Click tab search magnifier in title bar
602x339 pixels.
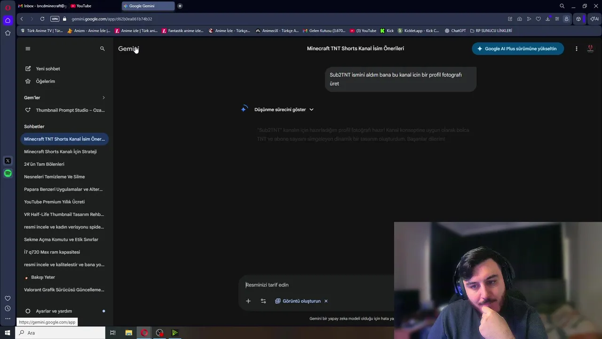click(x=562, y=6)
